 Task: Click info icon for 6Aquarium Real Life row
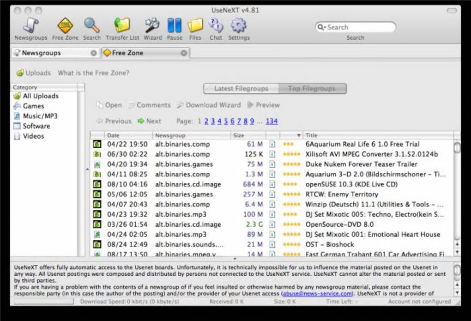tap(272, 144)
